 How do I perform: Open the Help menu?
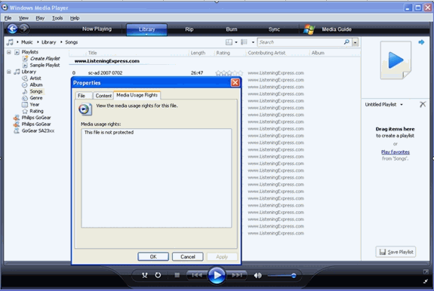click(75, 18)
